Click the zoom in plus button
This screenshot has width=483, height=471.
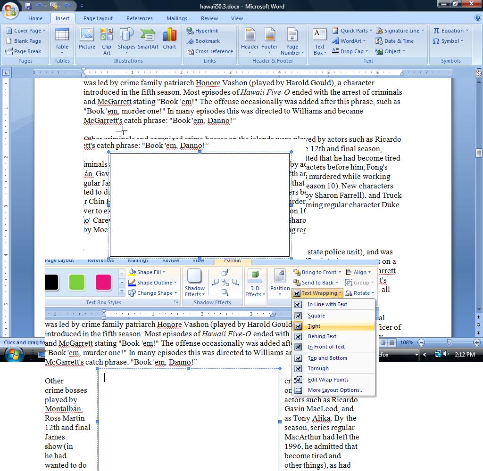pyautogui.click(x=476, y=342)
